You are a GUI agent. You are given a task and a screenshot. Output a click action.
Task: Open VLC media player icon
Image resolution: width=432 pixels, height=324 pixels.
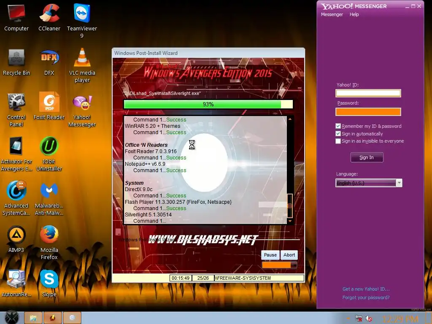(x=82, y=65)
